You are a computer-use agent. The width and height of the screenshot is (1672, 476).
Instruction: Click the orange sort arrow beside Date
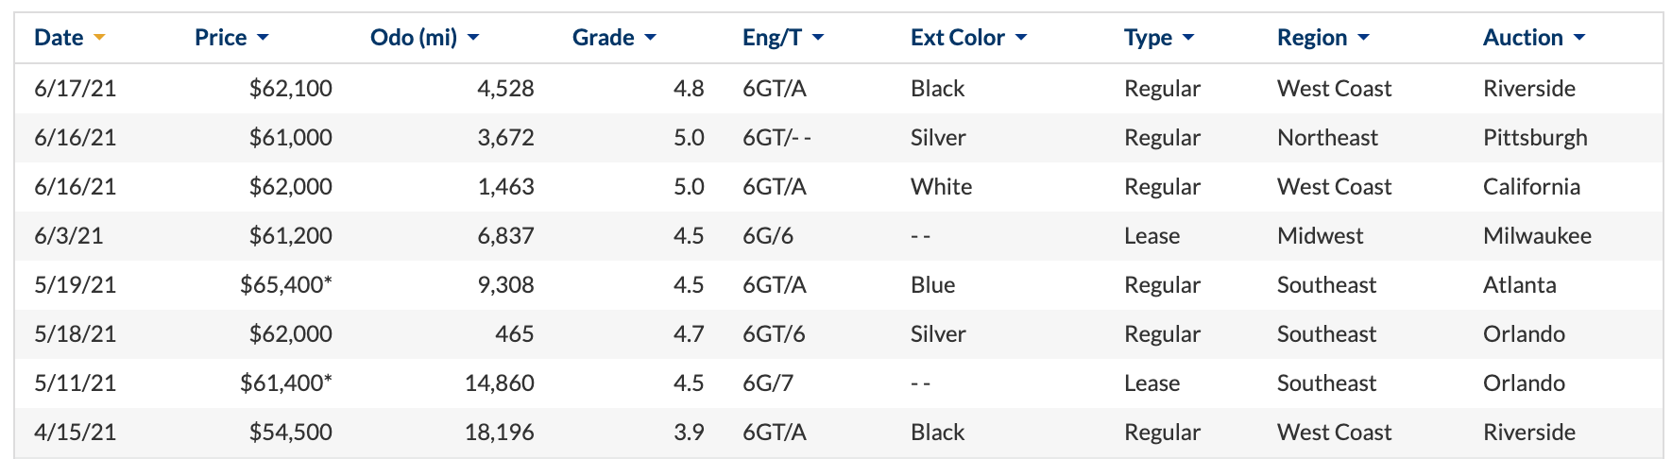99,38
